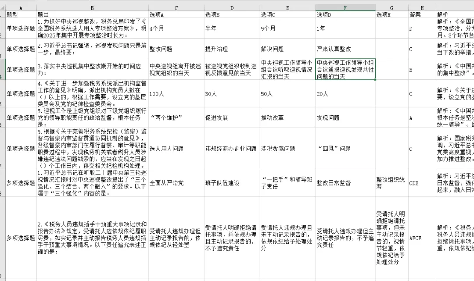Select the cell '提升治理'

pos(232,49)
